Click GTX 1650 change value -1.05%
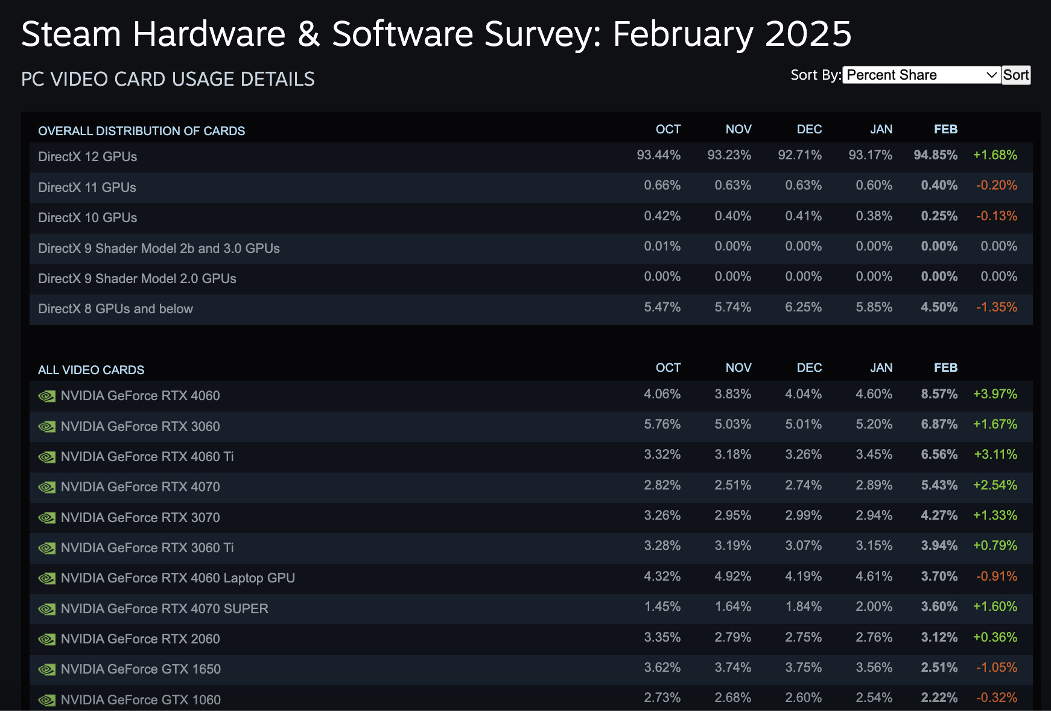1051x711 pixels. (997, 668)
